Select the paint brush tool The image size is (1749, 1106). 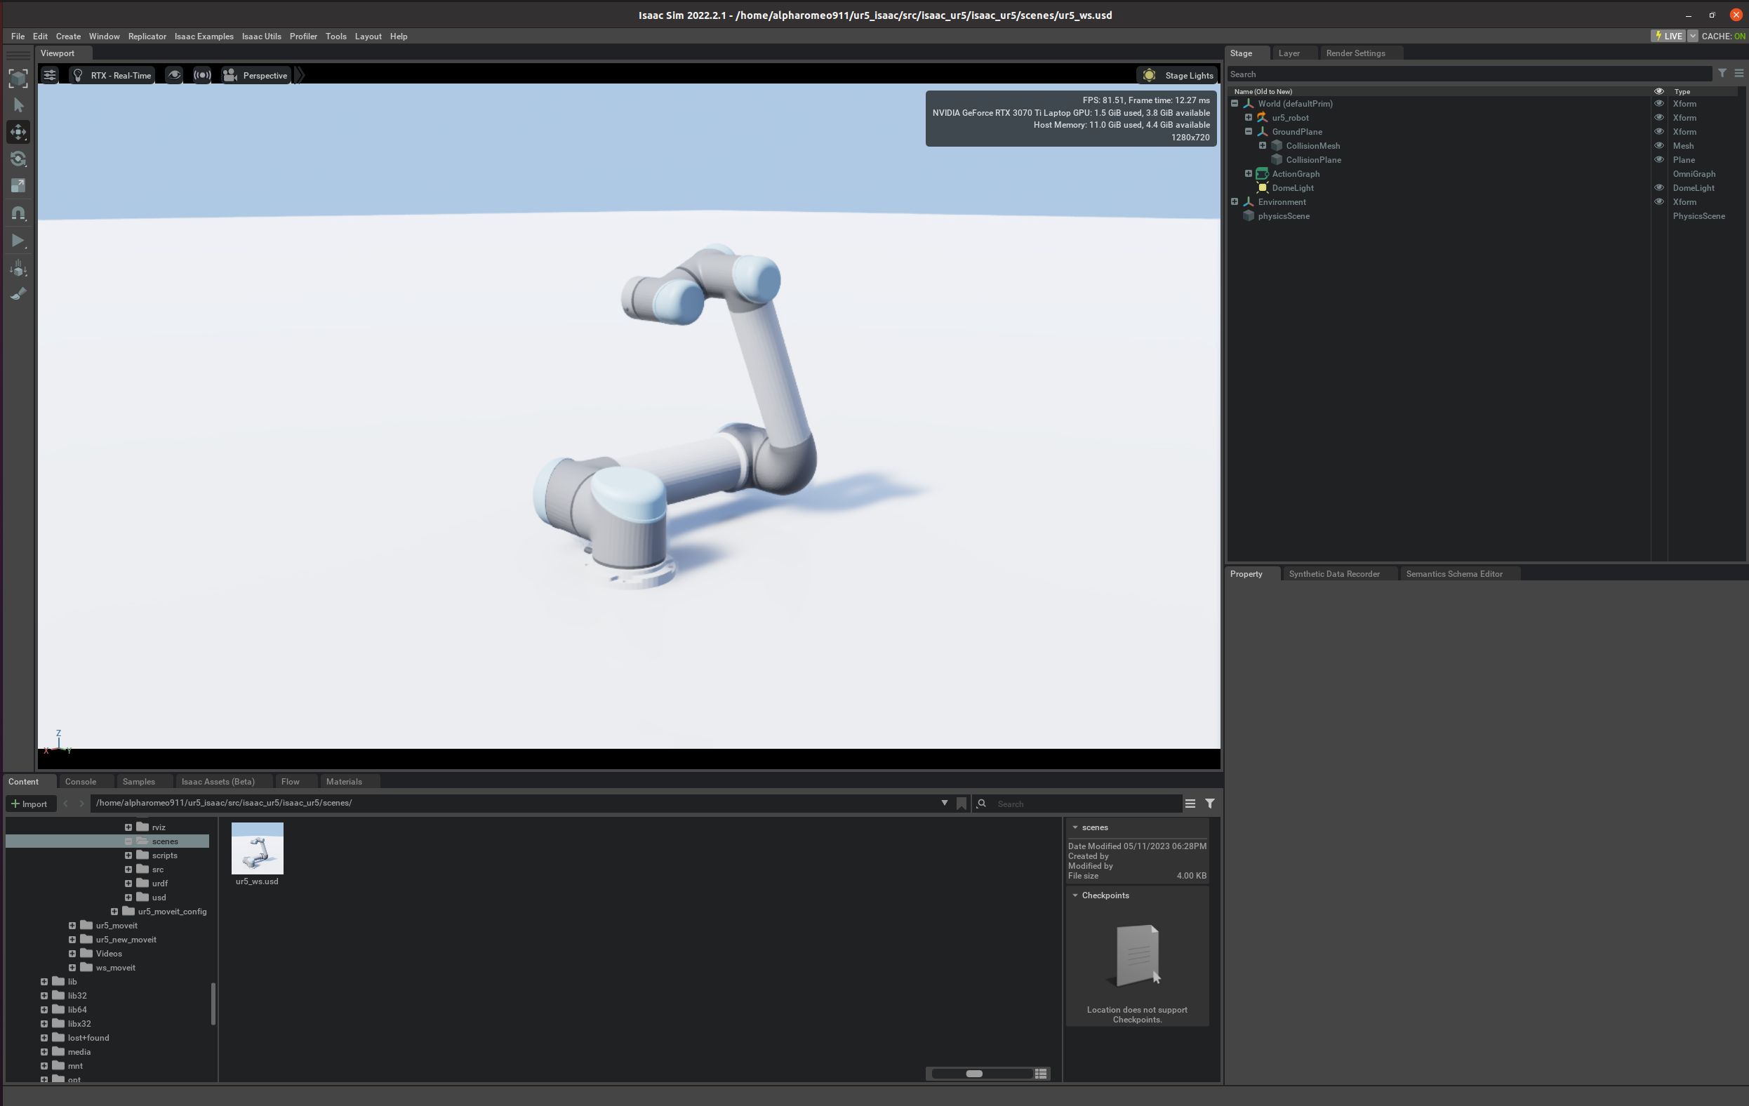(x=18, y=294)
